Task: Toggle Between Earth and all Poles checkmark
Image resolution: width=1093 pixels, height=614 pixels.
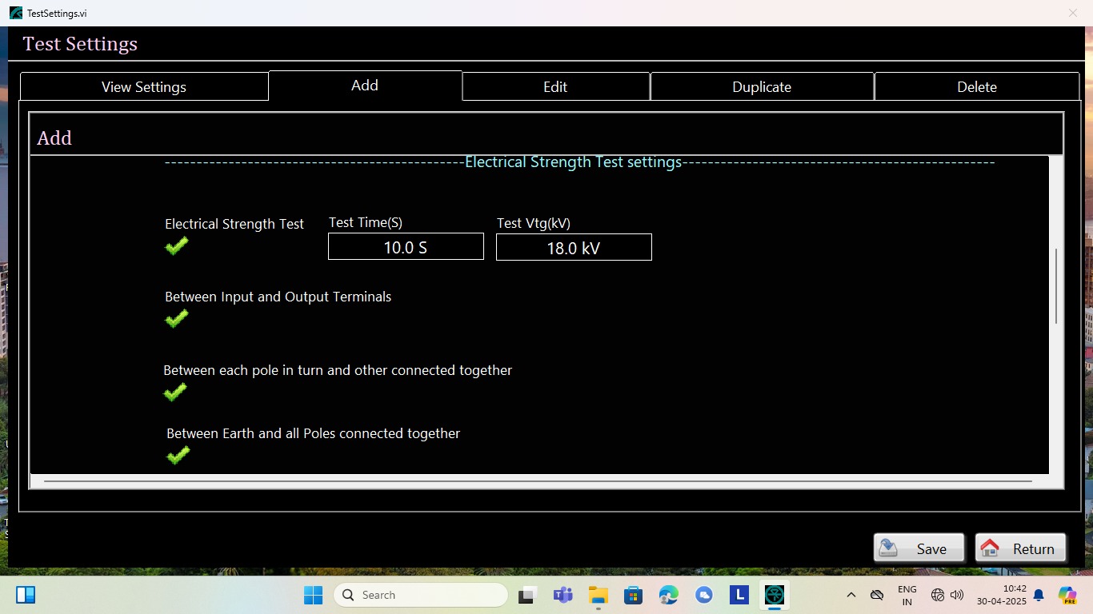Action: 178,455
